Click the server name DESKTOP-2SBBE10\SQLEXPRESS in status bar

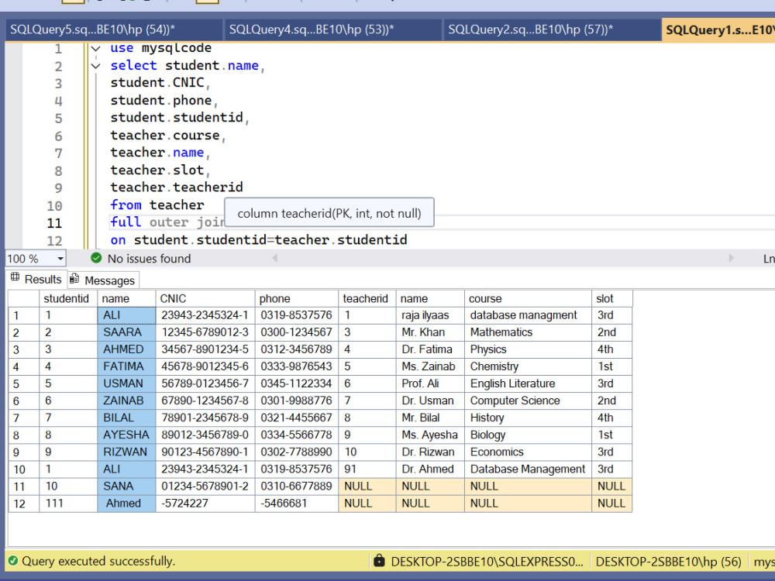487,562
